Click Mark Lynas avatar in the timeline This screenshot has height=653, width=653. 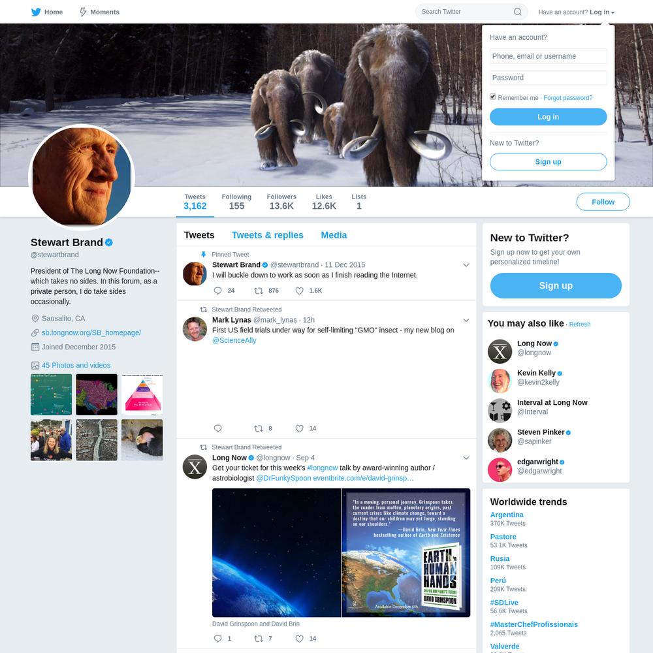pyautogui.click(x=195, y=329)
